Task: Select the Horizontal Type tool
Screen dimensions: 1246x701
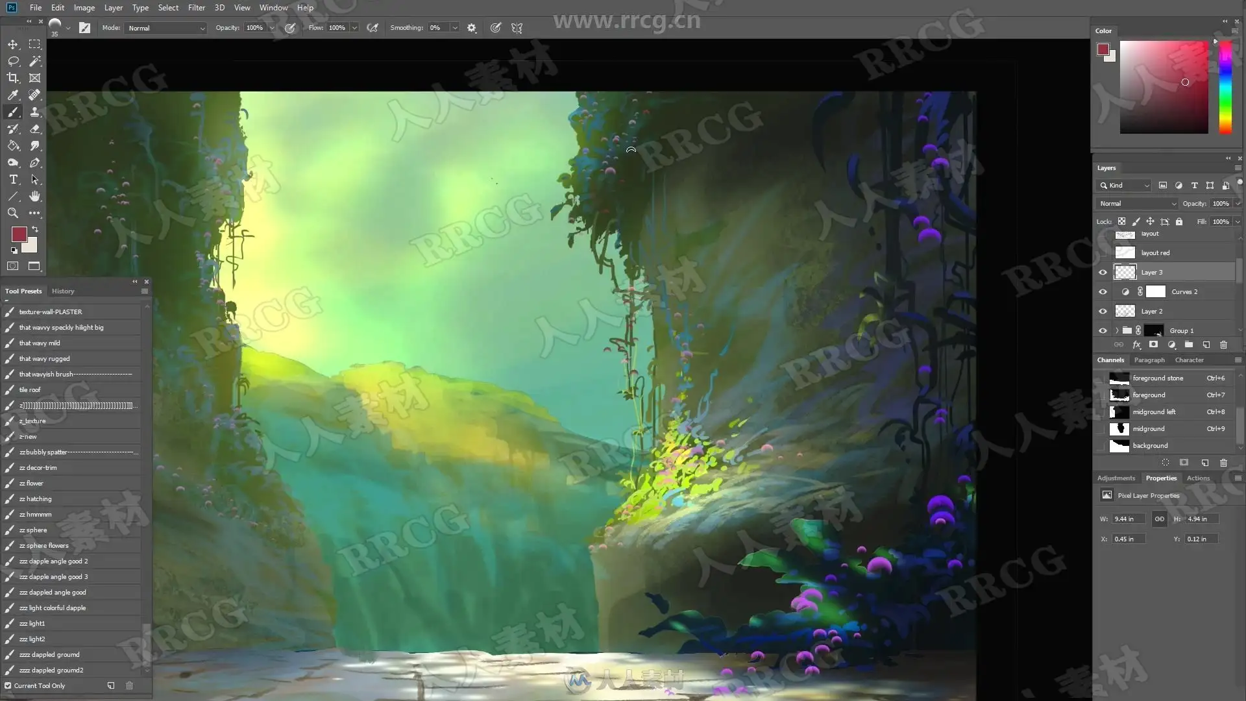Action: [12, 179]
